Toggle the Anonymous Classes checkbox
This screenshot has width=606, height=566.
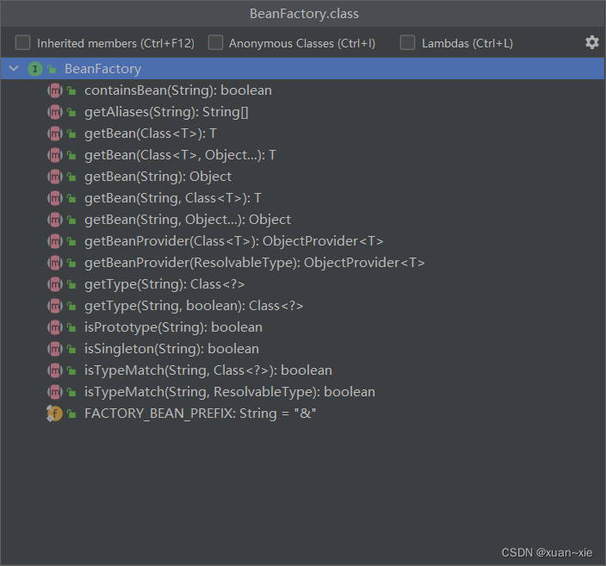pyautogui.click(x=215, y=42)
